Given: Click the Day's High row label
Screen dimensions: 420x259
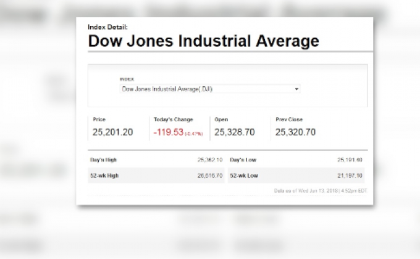Looking at the screenshot, I should [x=104, y=160].
